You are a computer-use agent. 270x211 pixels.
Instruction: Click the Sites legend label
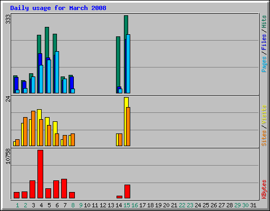[264, 138]
